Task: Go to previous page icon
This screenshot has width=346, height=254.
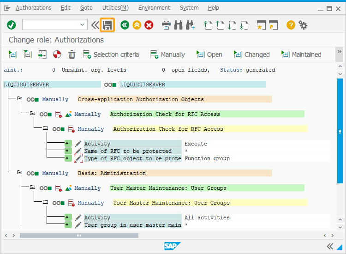Action: 220,25
